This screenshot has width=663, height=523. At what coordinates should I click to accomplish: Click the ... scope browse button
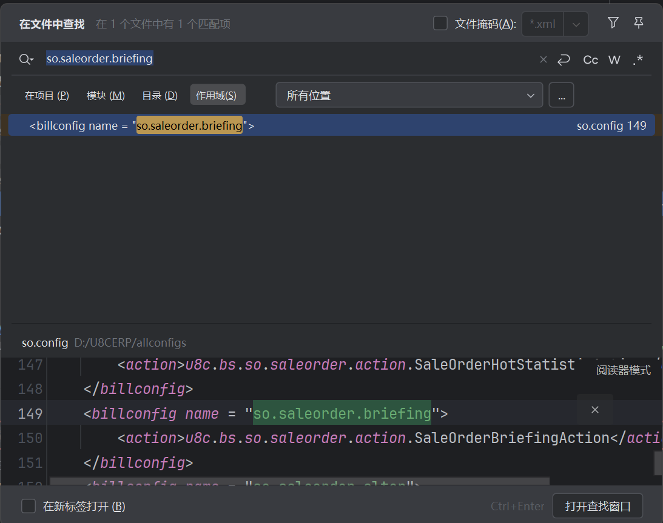561,96
